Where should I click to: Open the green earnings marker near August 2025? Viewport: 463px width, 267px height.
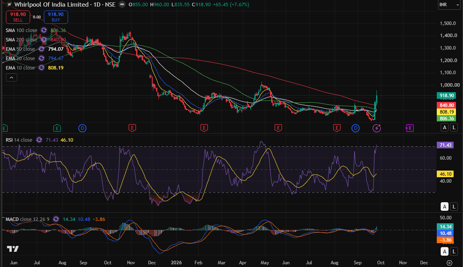[57, 128]
